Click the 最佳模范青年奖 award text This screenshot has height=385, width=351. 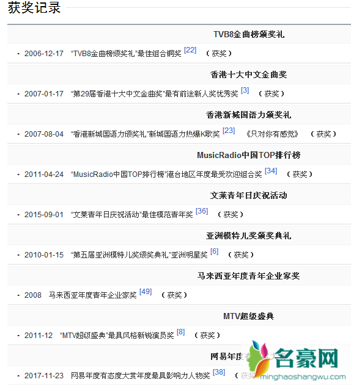[x=168, y=215]
